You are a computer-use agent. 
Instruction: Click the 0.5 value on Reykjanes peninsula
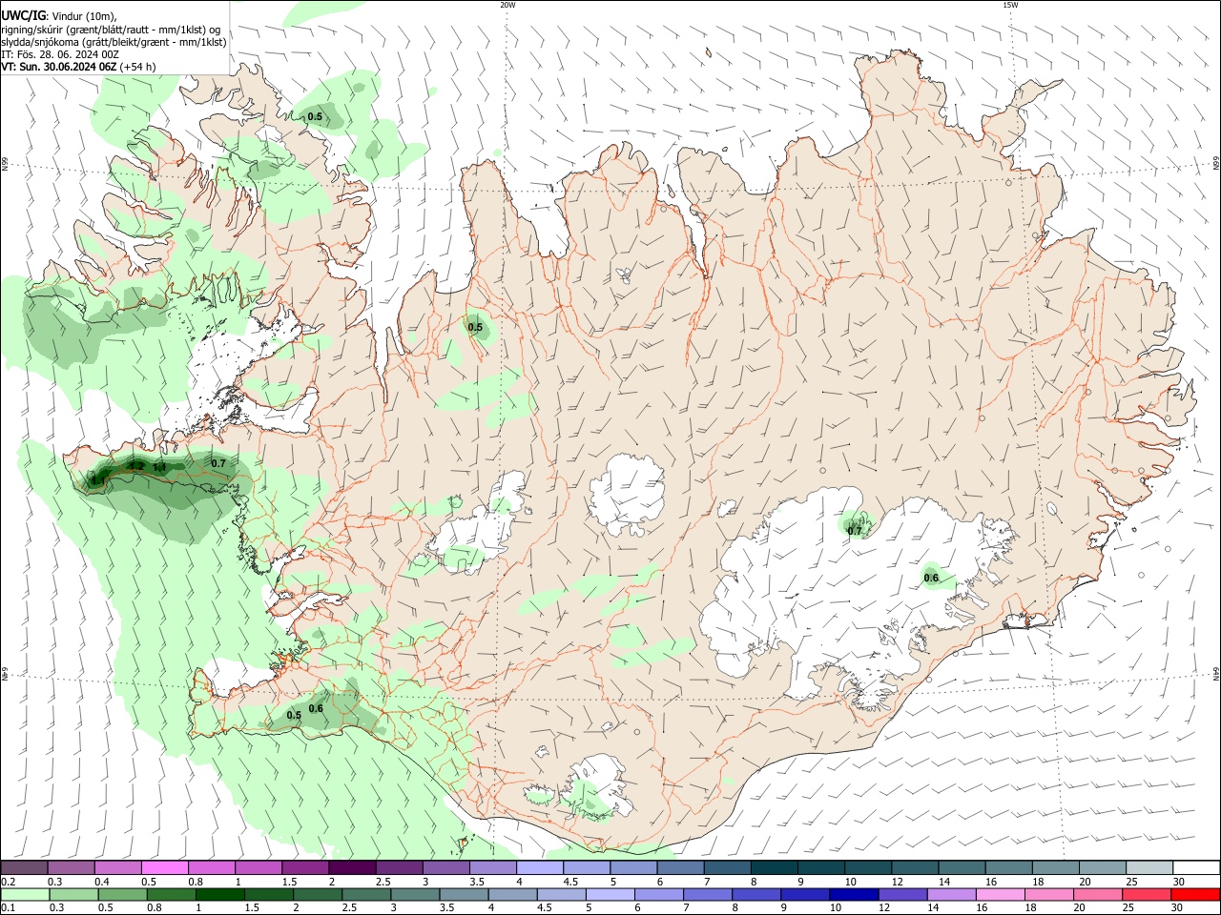click(x=294, y=716)
